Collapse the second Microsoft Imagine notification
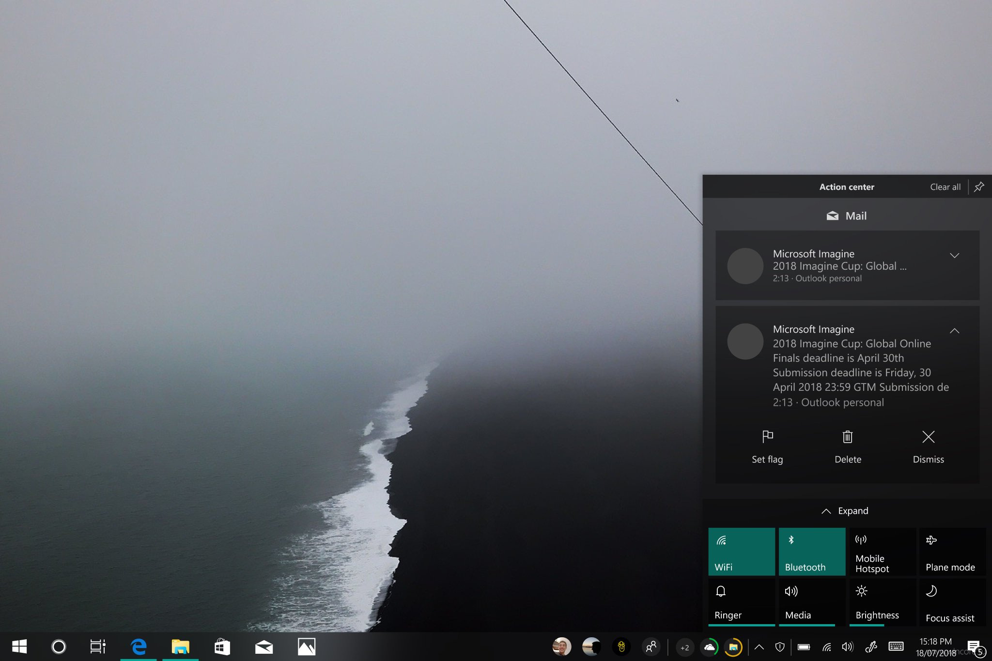992x661 pixels. [954, 331]
